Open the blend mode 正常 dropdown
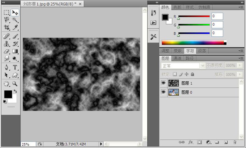 [x=203, y=65]
